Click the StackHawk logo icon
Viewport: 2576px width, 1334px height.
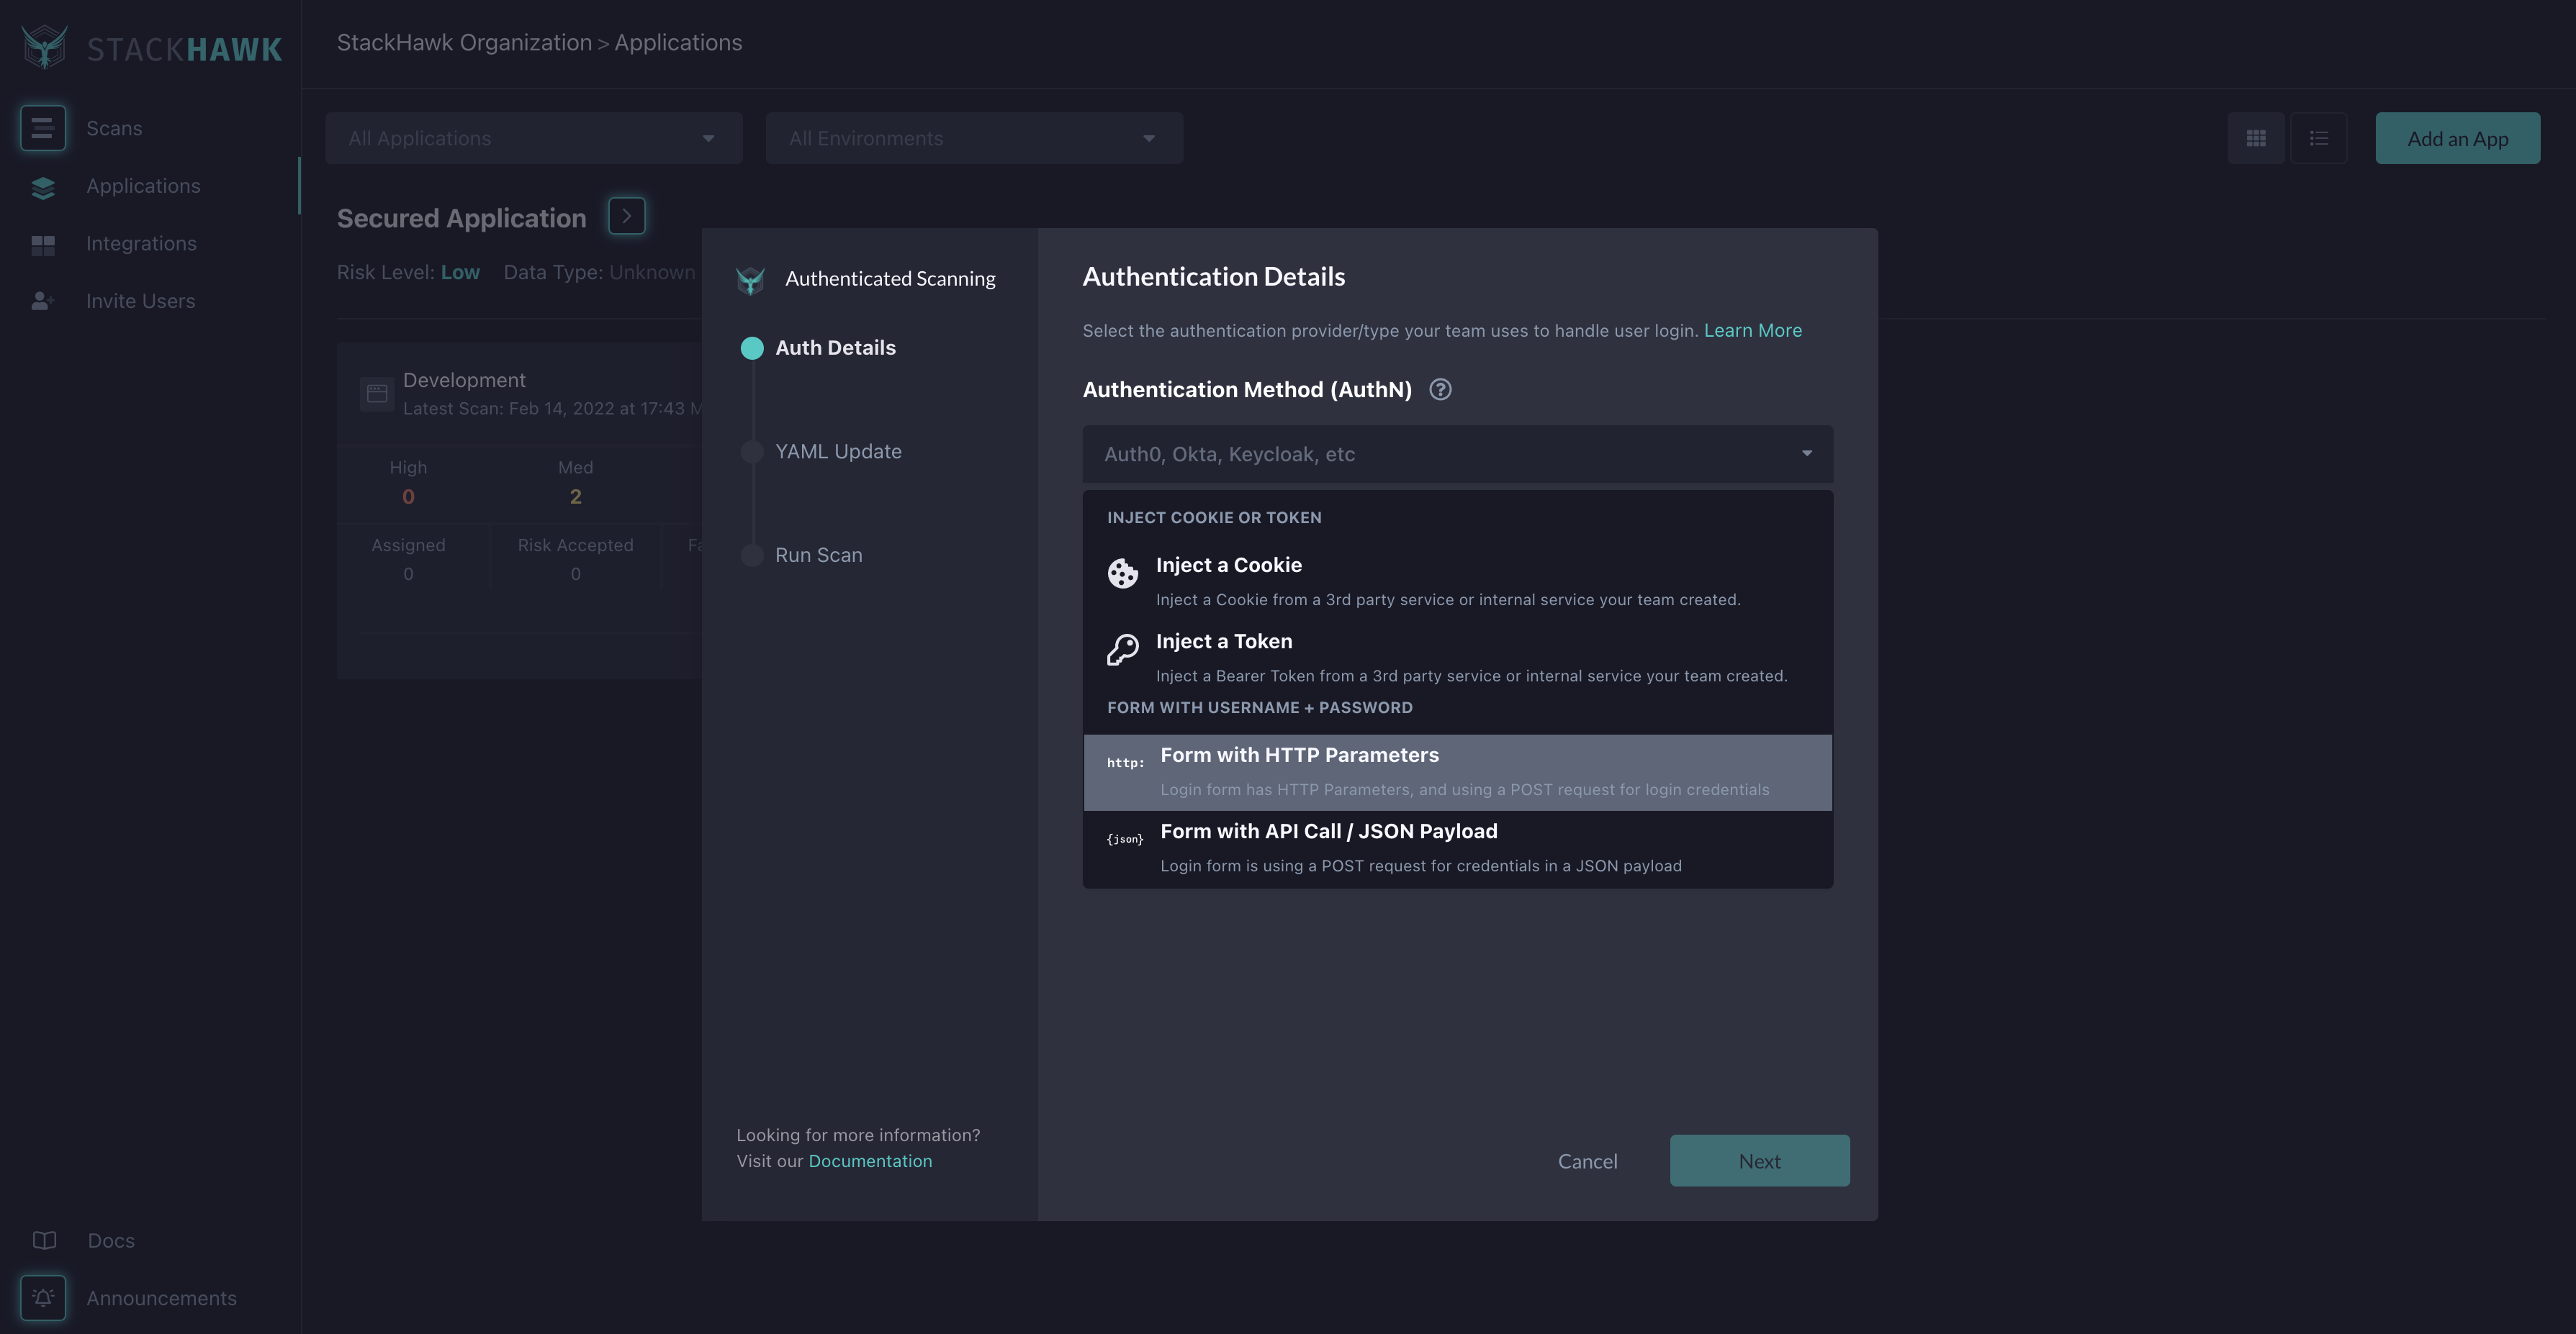coord(44,47)
